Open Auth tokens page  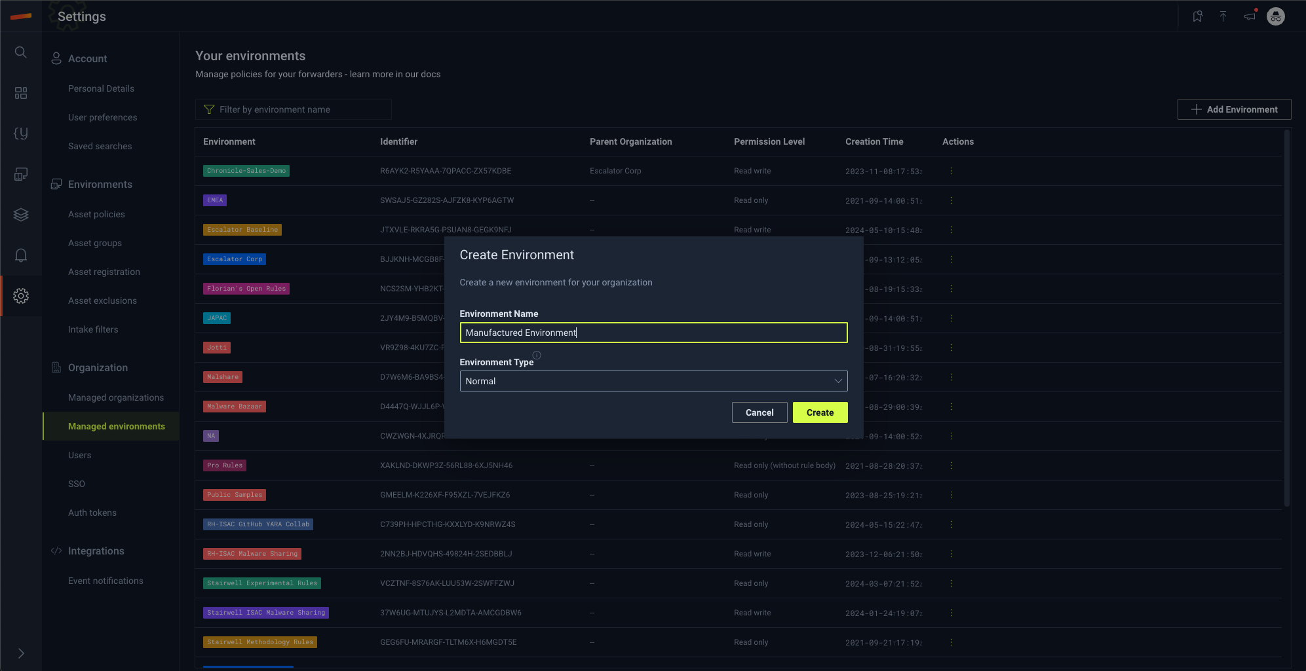coord(92,513)
